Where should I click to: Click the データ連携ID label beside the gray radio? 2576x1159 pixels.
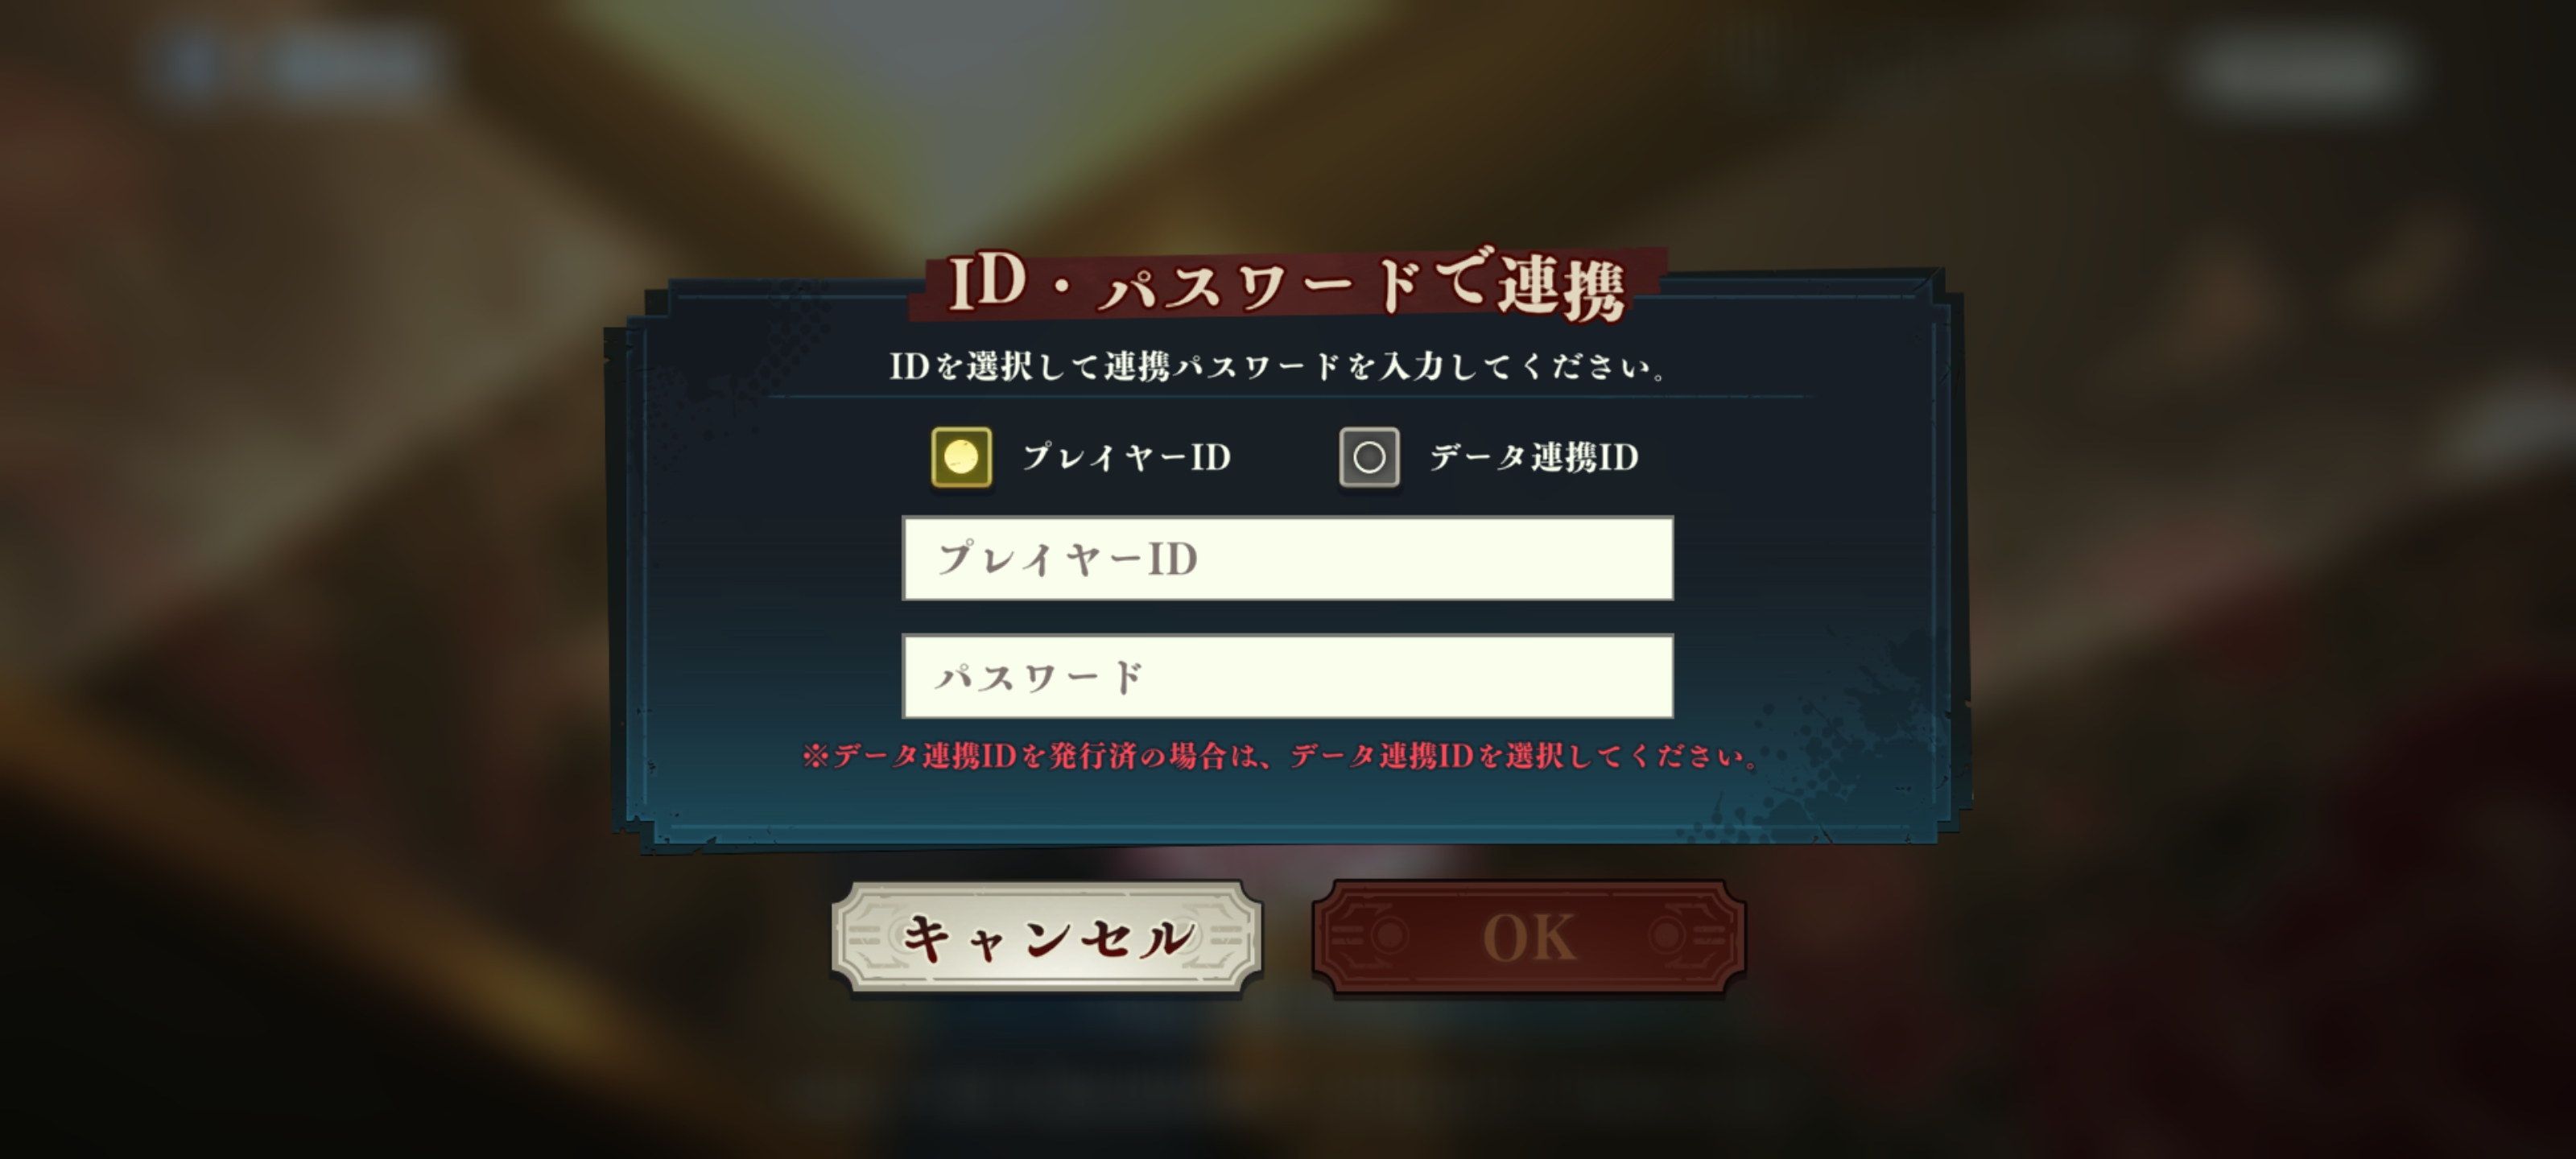1534,457
